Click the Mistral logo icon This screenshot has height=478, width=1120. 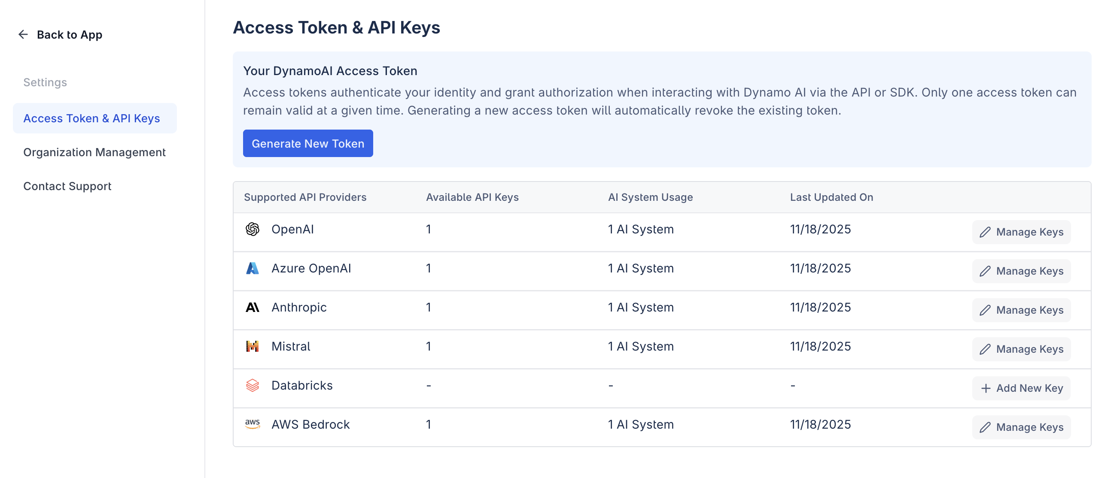(253, 346)
